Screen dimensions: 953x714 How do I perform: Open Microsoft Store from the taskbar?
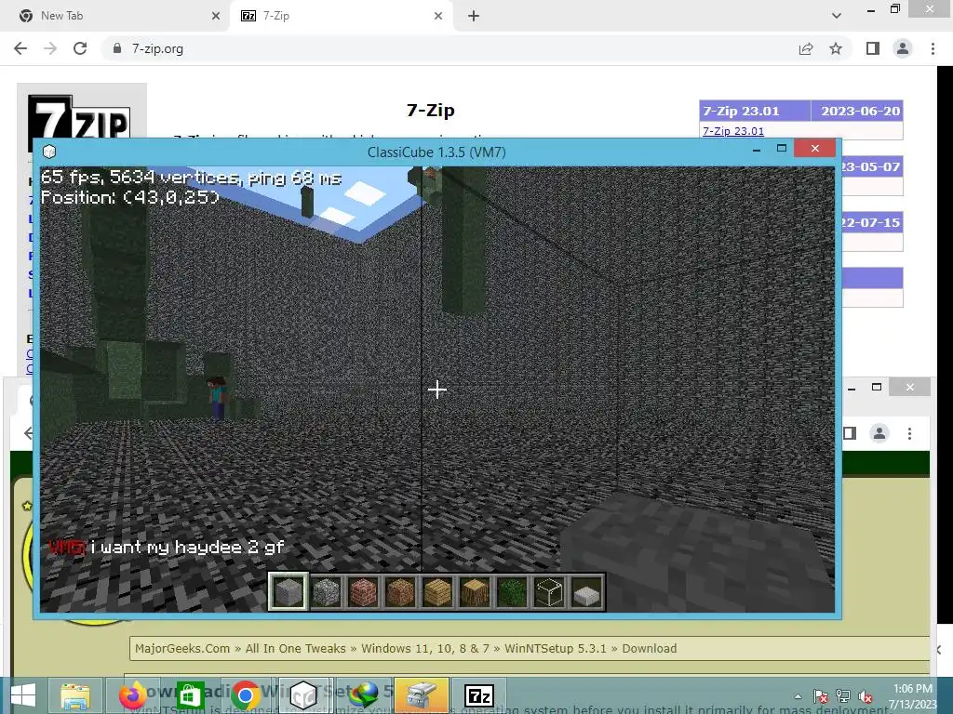click(x=190, y=695)
